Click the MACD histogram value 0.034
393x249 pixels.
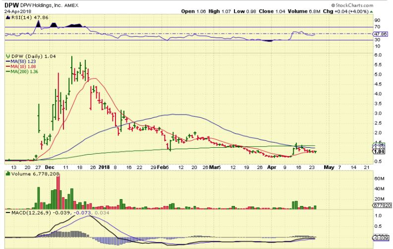coord(101,213)
